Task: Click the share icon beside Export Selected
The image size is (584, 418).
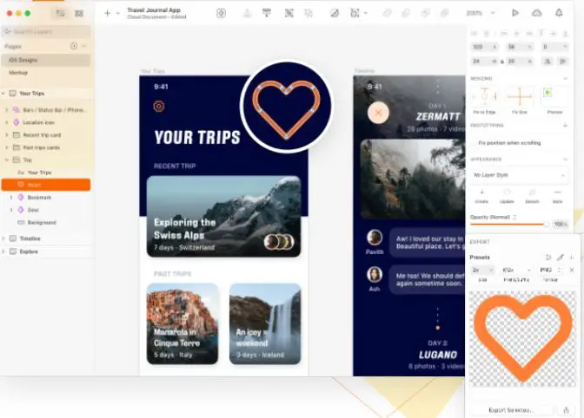Action: pyautogui.click(x=567, y=409)
